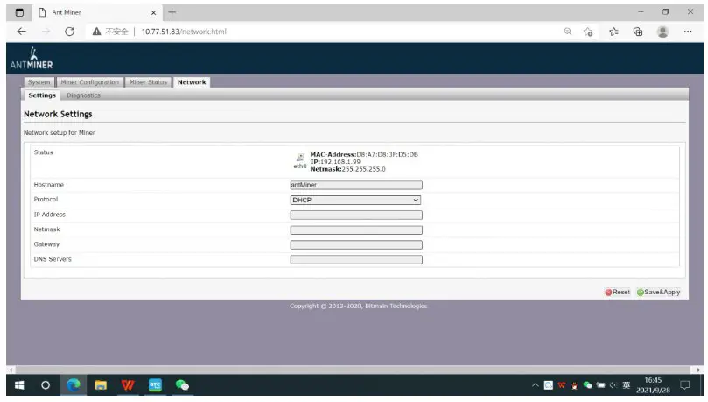Viewport: 708px width, 402px height.
Task: Click the DNS Servers field
Action: (356, 260)
